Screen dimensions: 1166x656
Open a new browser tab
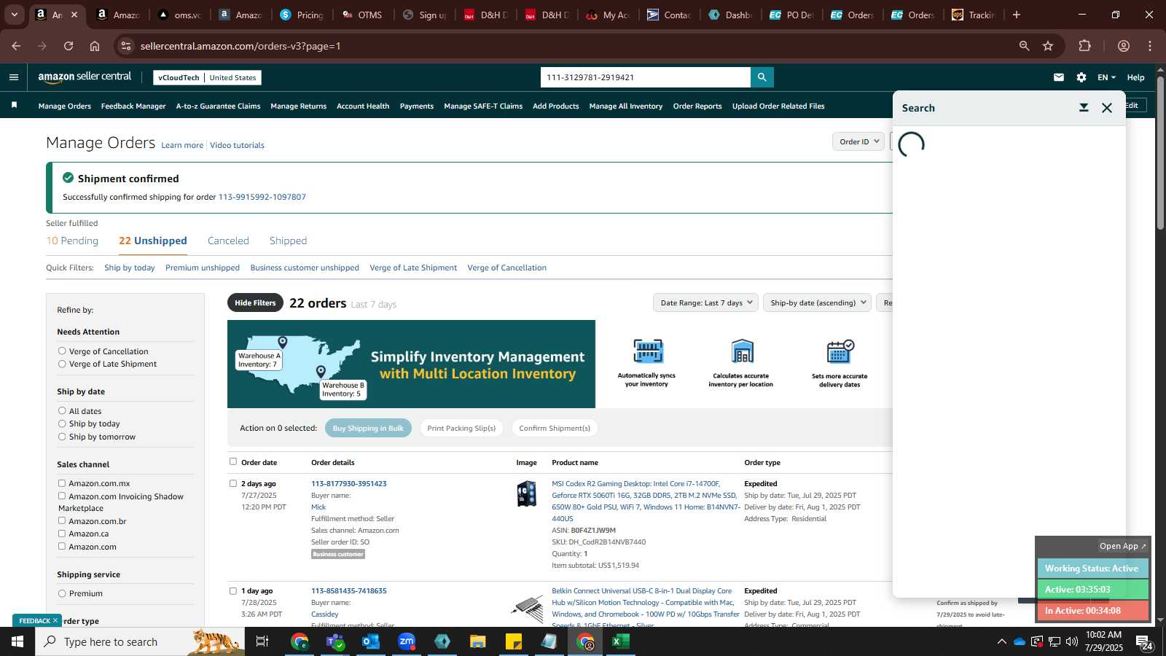[x=1017, y=15]
